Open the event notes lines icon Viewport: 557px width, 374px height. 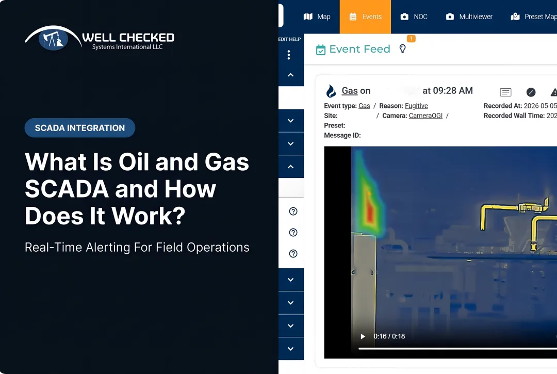coord(505,92)
